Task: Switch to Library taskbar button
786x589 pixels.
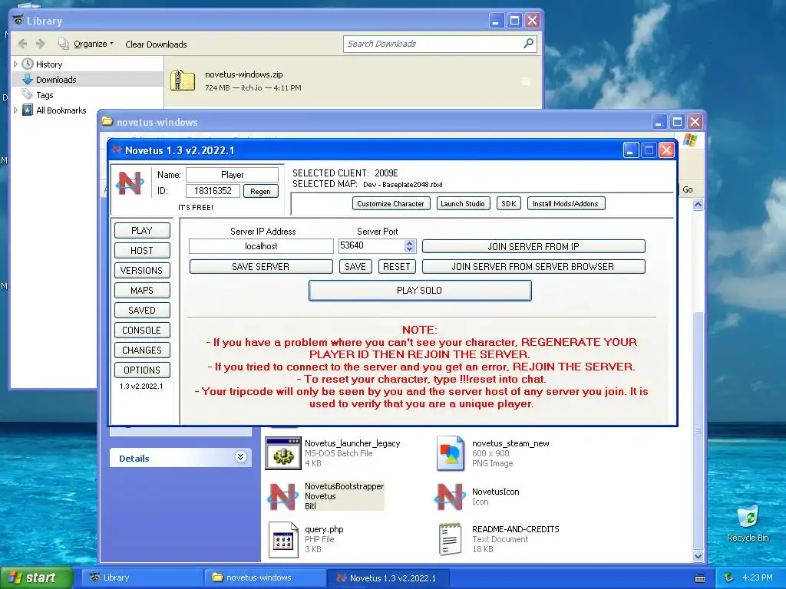Action: tap(143, 577)
